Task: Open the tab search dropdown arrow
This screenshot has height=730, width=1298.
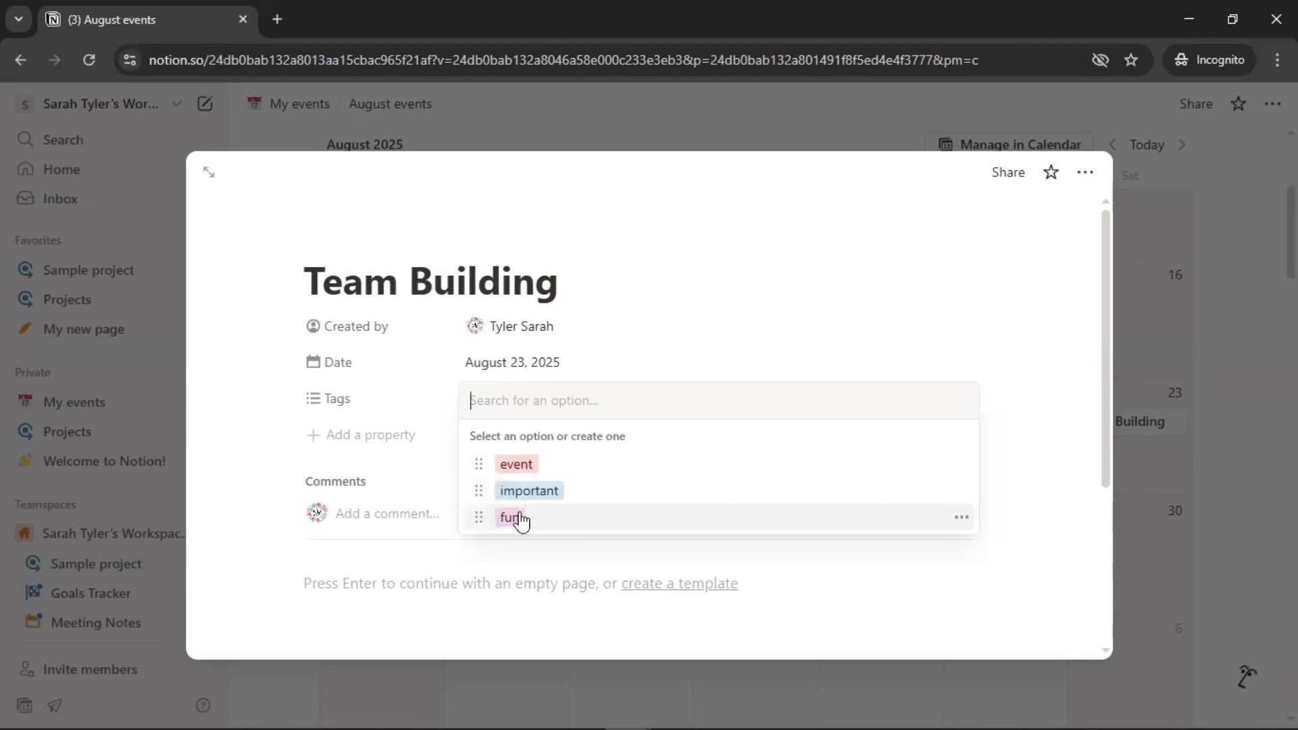Action: (x=18, y=19)
